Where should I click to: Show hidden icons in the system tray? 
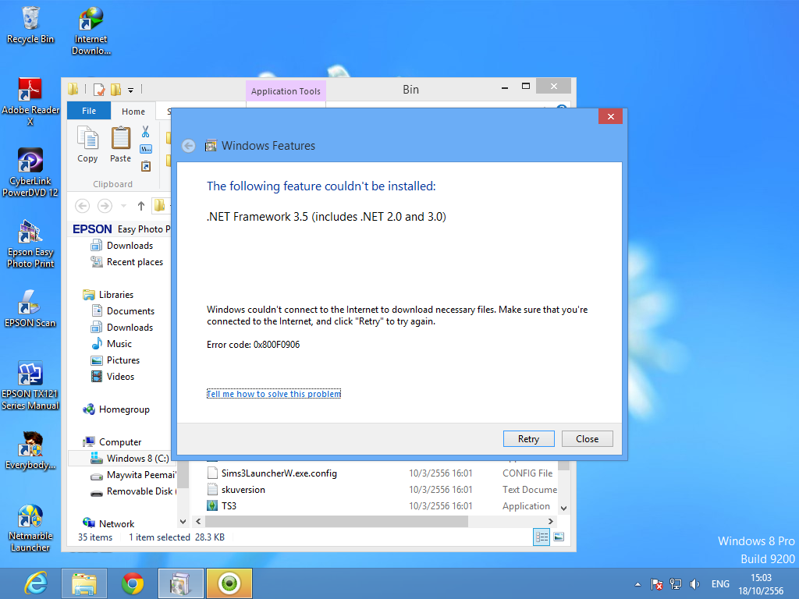(x=639, y=583)
